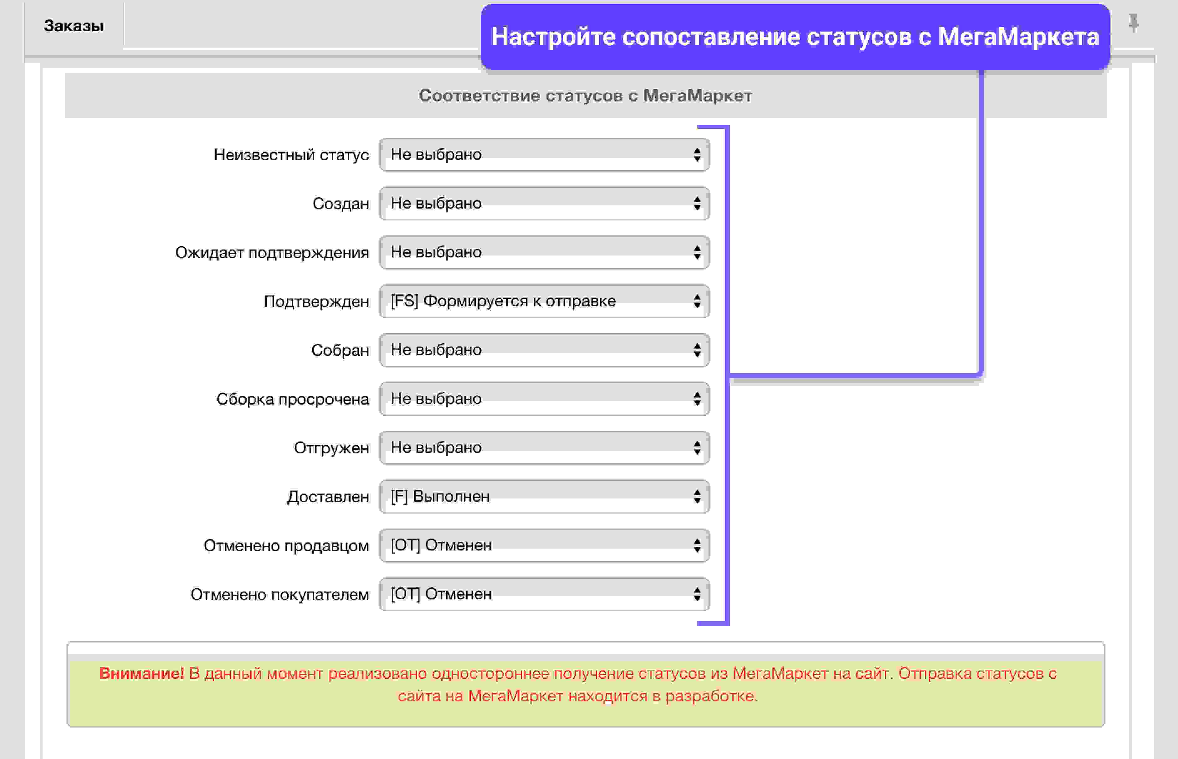Open the Подтвержден dropdown
This screenshot has width=1178, height=759.
pos(544,301)
